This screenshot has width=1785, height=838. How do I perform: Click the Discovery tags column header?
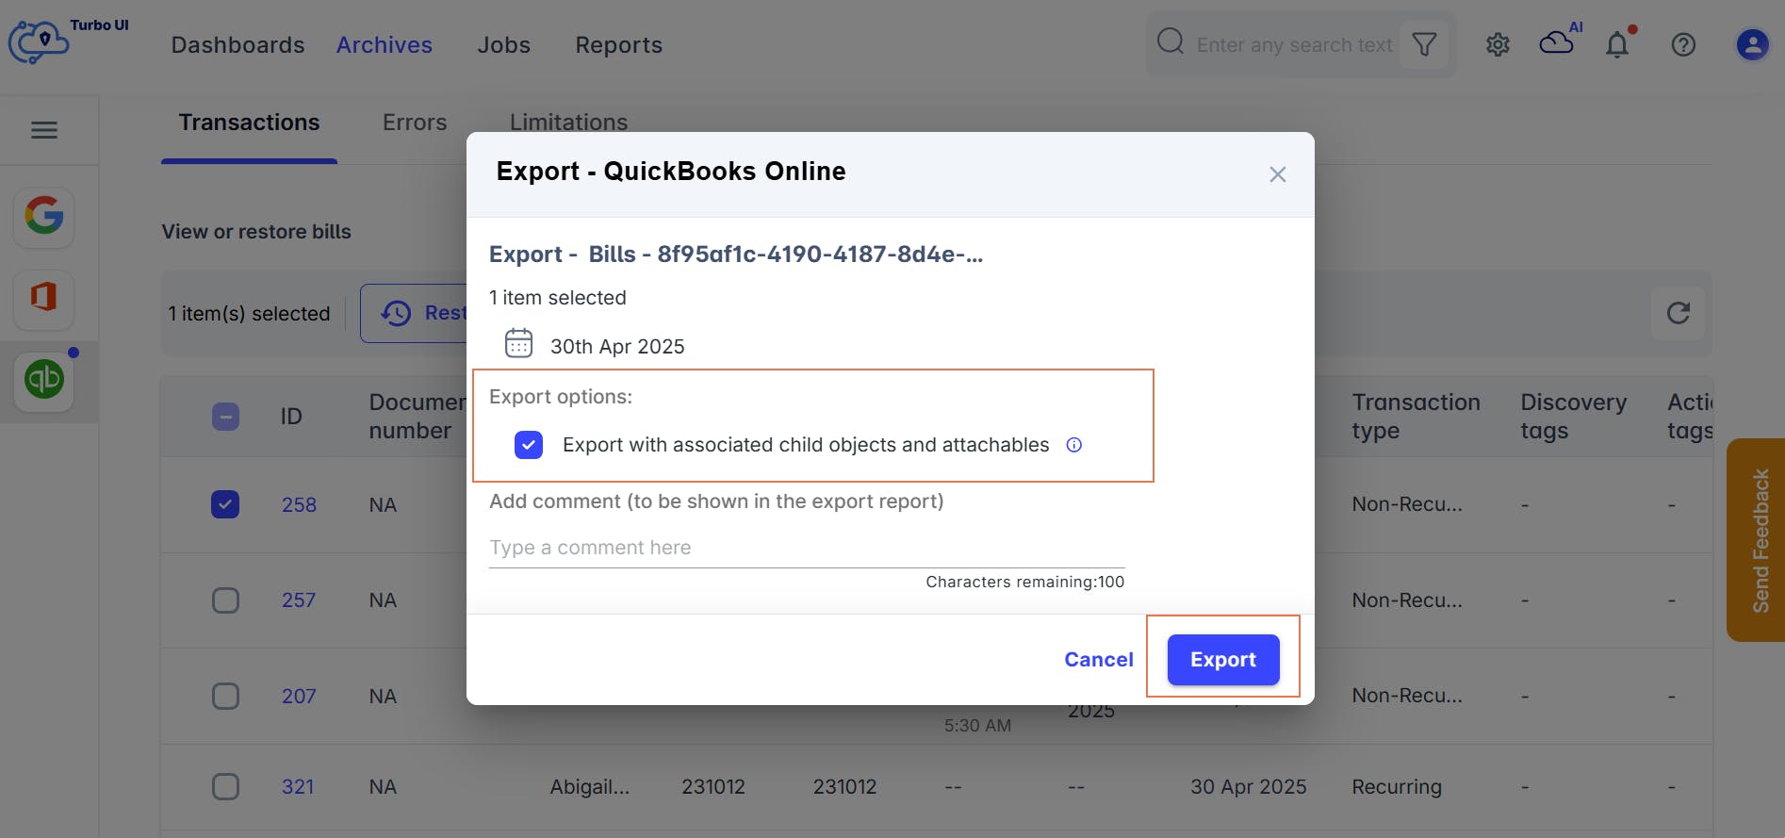coord(1573,417)
